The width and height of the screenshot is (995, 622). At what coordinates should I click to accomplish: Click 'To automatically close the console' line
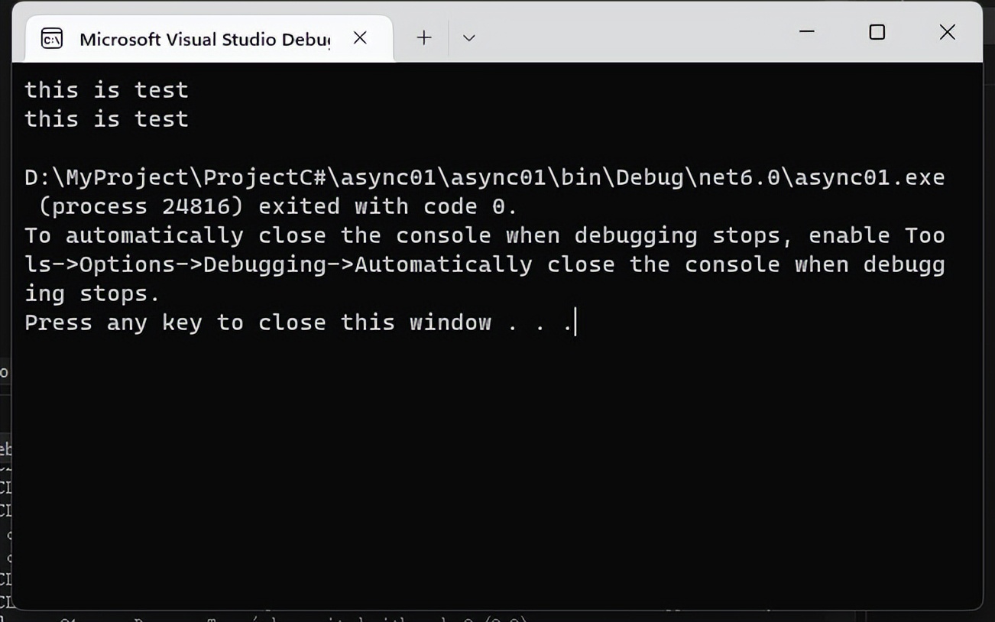[485, 235]
